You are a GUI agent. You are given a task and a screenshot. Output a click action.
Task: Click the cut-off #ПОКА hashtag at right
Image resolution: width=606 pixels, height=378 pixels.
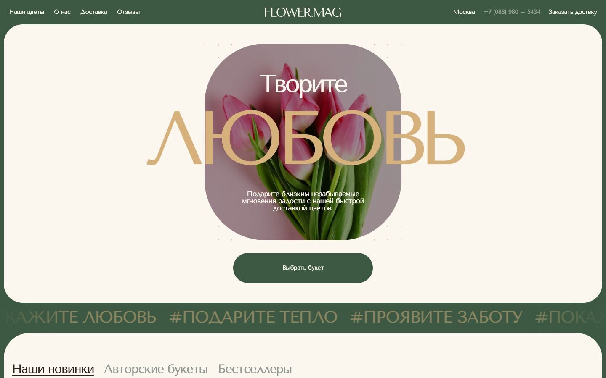[x=570, y=317]
